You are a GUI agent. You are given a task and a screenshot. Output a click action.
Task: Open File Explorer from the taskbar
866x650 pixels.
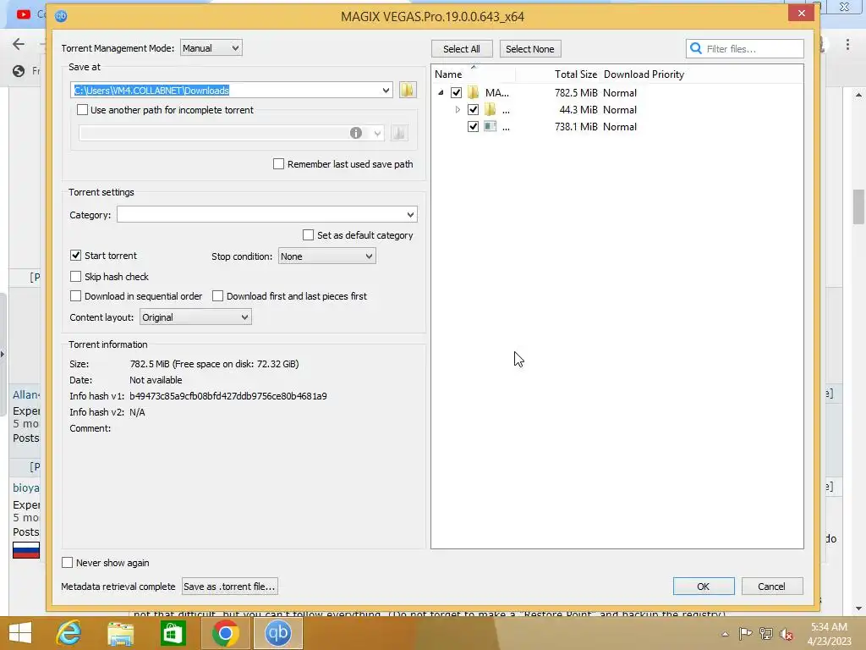coord(120,632)
